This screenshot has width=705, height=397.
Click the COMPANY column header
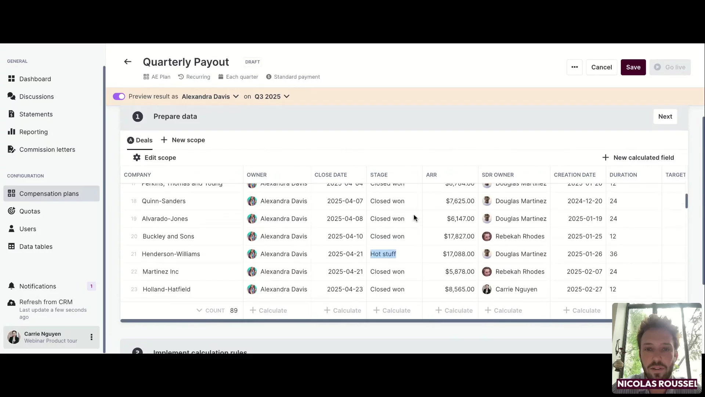pos(137,175)
